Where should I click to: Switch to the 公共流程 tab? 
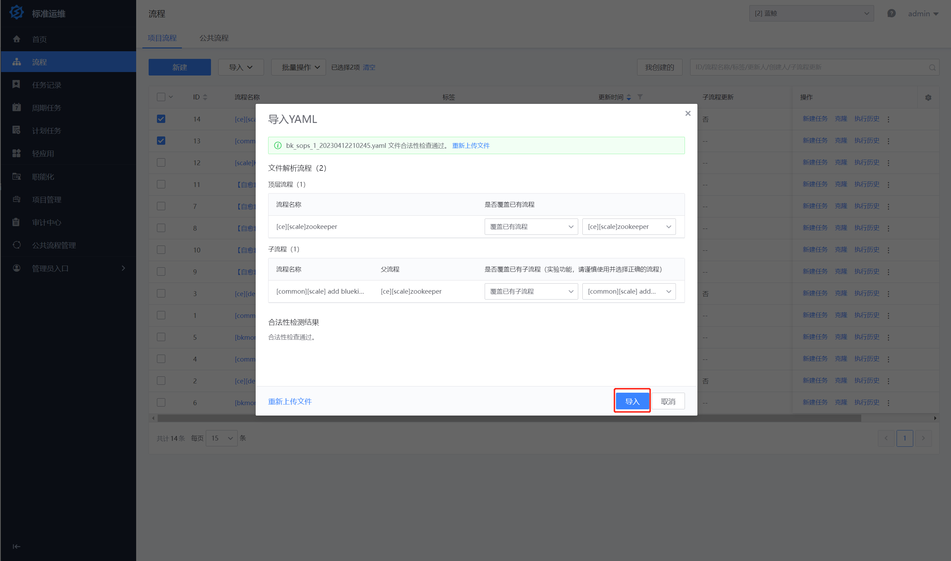click(214, 38)
